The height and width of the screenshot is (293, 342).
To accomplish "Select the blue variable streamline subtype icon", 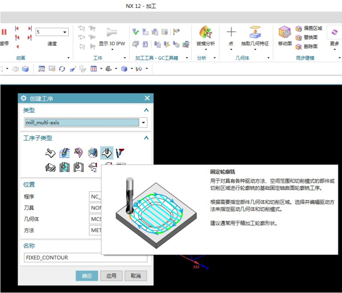I will pyautogui.click(x=64, y=153).
